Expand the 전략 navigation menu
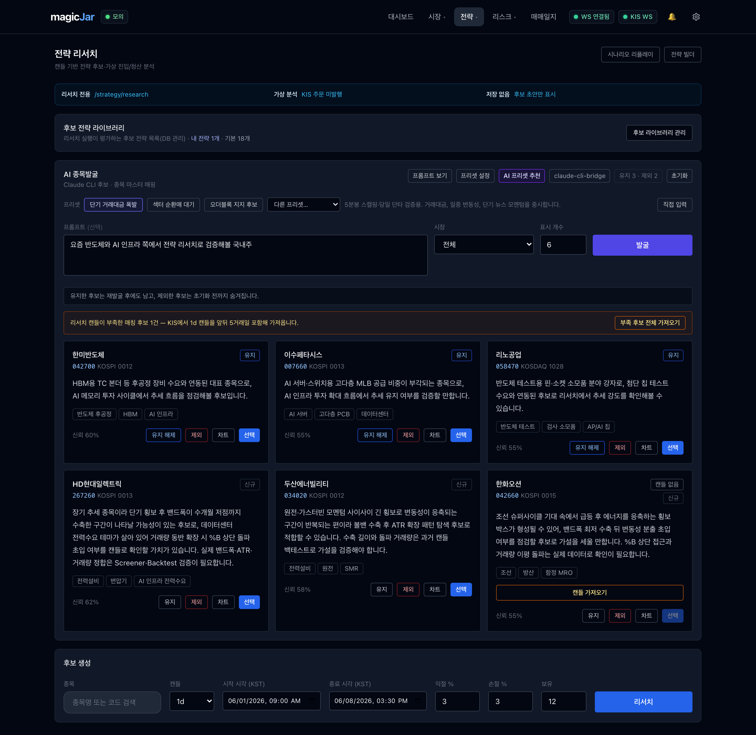Viewport: 756px width, 735px height. click(469, 17)
